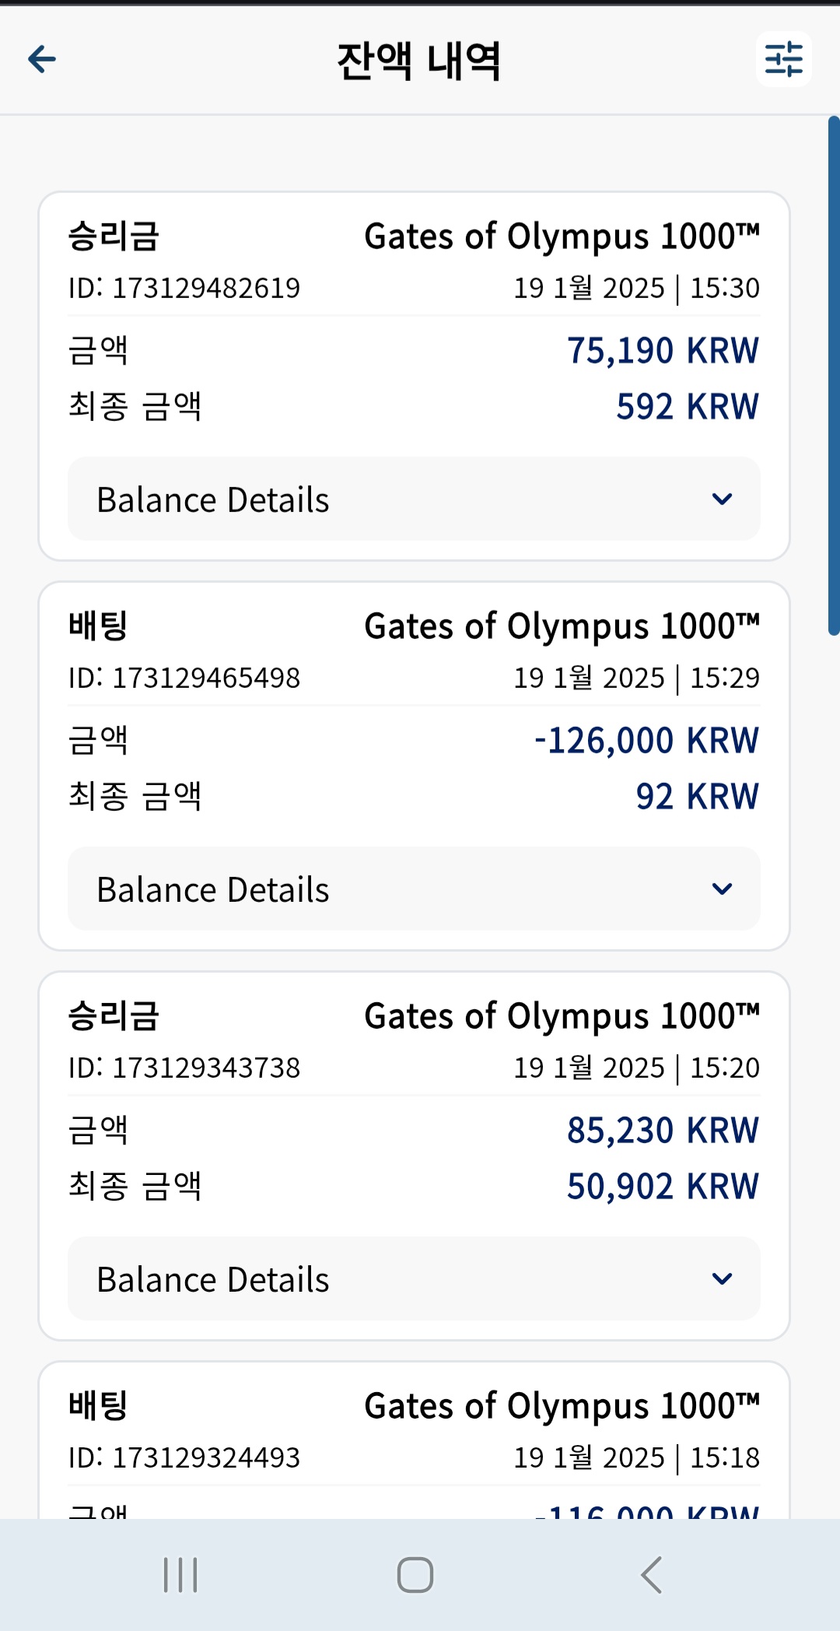This screenshot has width=840, height=1631.
Task: Click chevron on the 15:30 win card
Action: coord(723,499)
